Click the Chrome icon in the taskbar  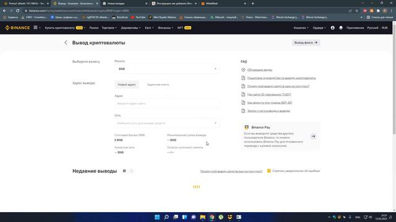[212, 217]
